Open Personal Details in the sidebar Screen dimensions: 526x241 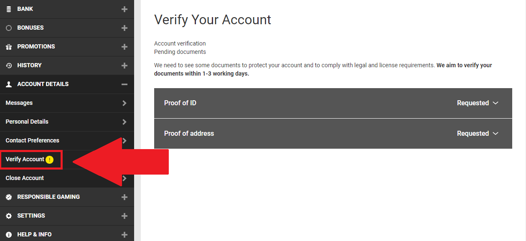[27, 122]
